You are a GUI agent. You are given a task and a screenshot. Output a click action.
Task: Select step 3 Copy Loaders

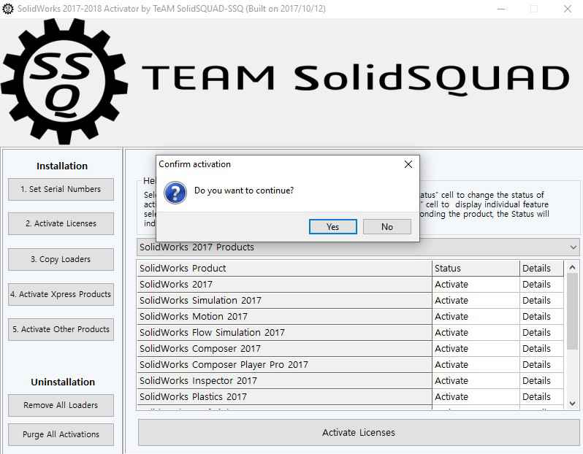coord(61,259)
